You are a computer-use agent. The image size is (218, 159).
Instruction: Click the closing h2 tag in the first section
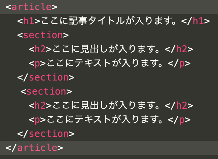(x=179, y=49)
